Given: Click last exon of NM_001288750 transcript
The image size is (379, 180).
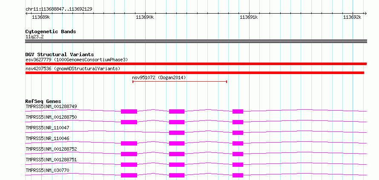Looking at the screenshot, I should point(238,122).
